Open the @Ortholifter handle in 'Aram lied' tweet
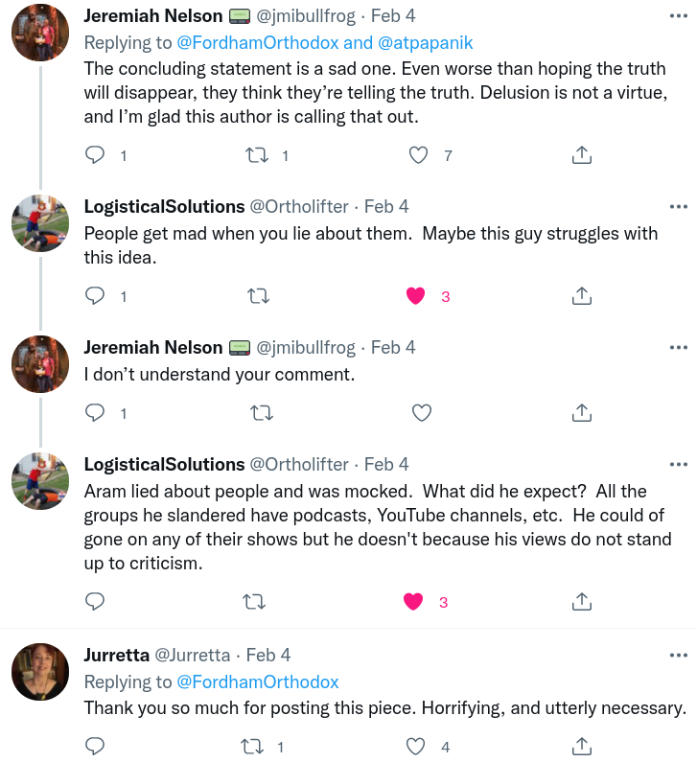Screen dimensions: 697x762 coord(299,465)
